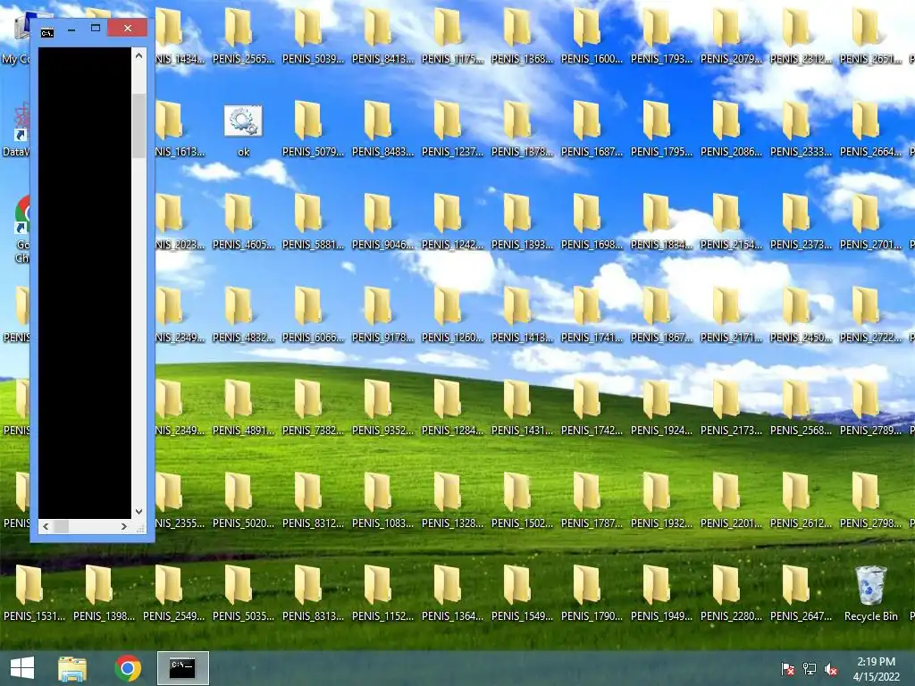
Task: Open the Recycle Bin desktop icon
Action: click(870, 594)
